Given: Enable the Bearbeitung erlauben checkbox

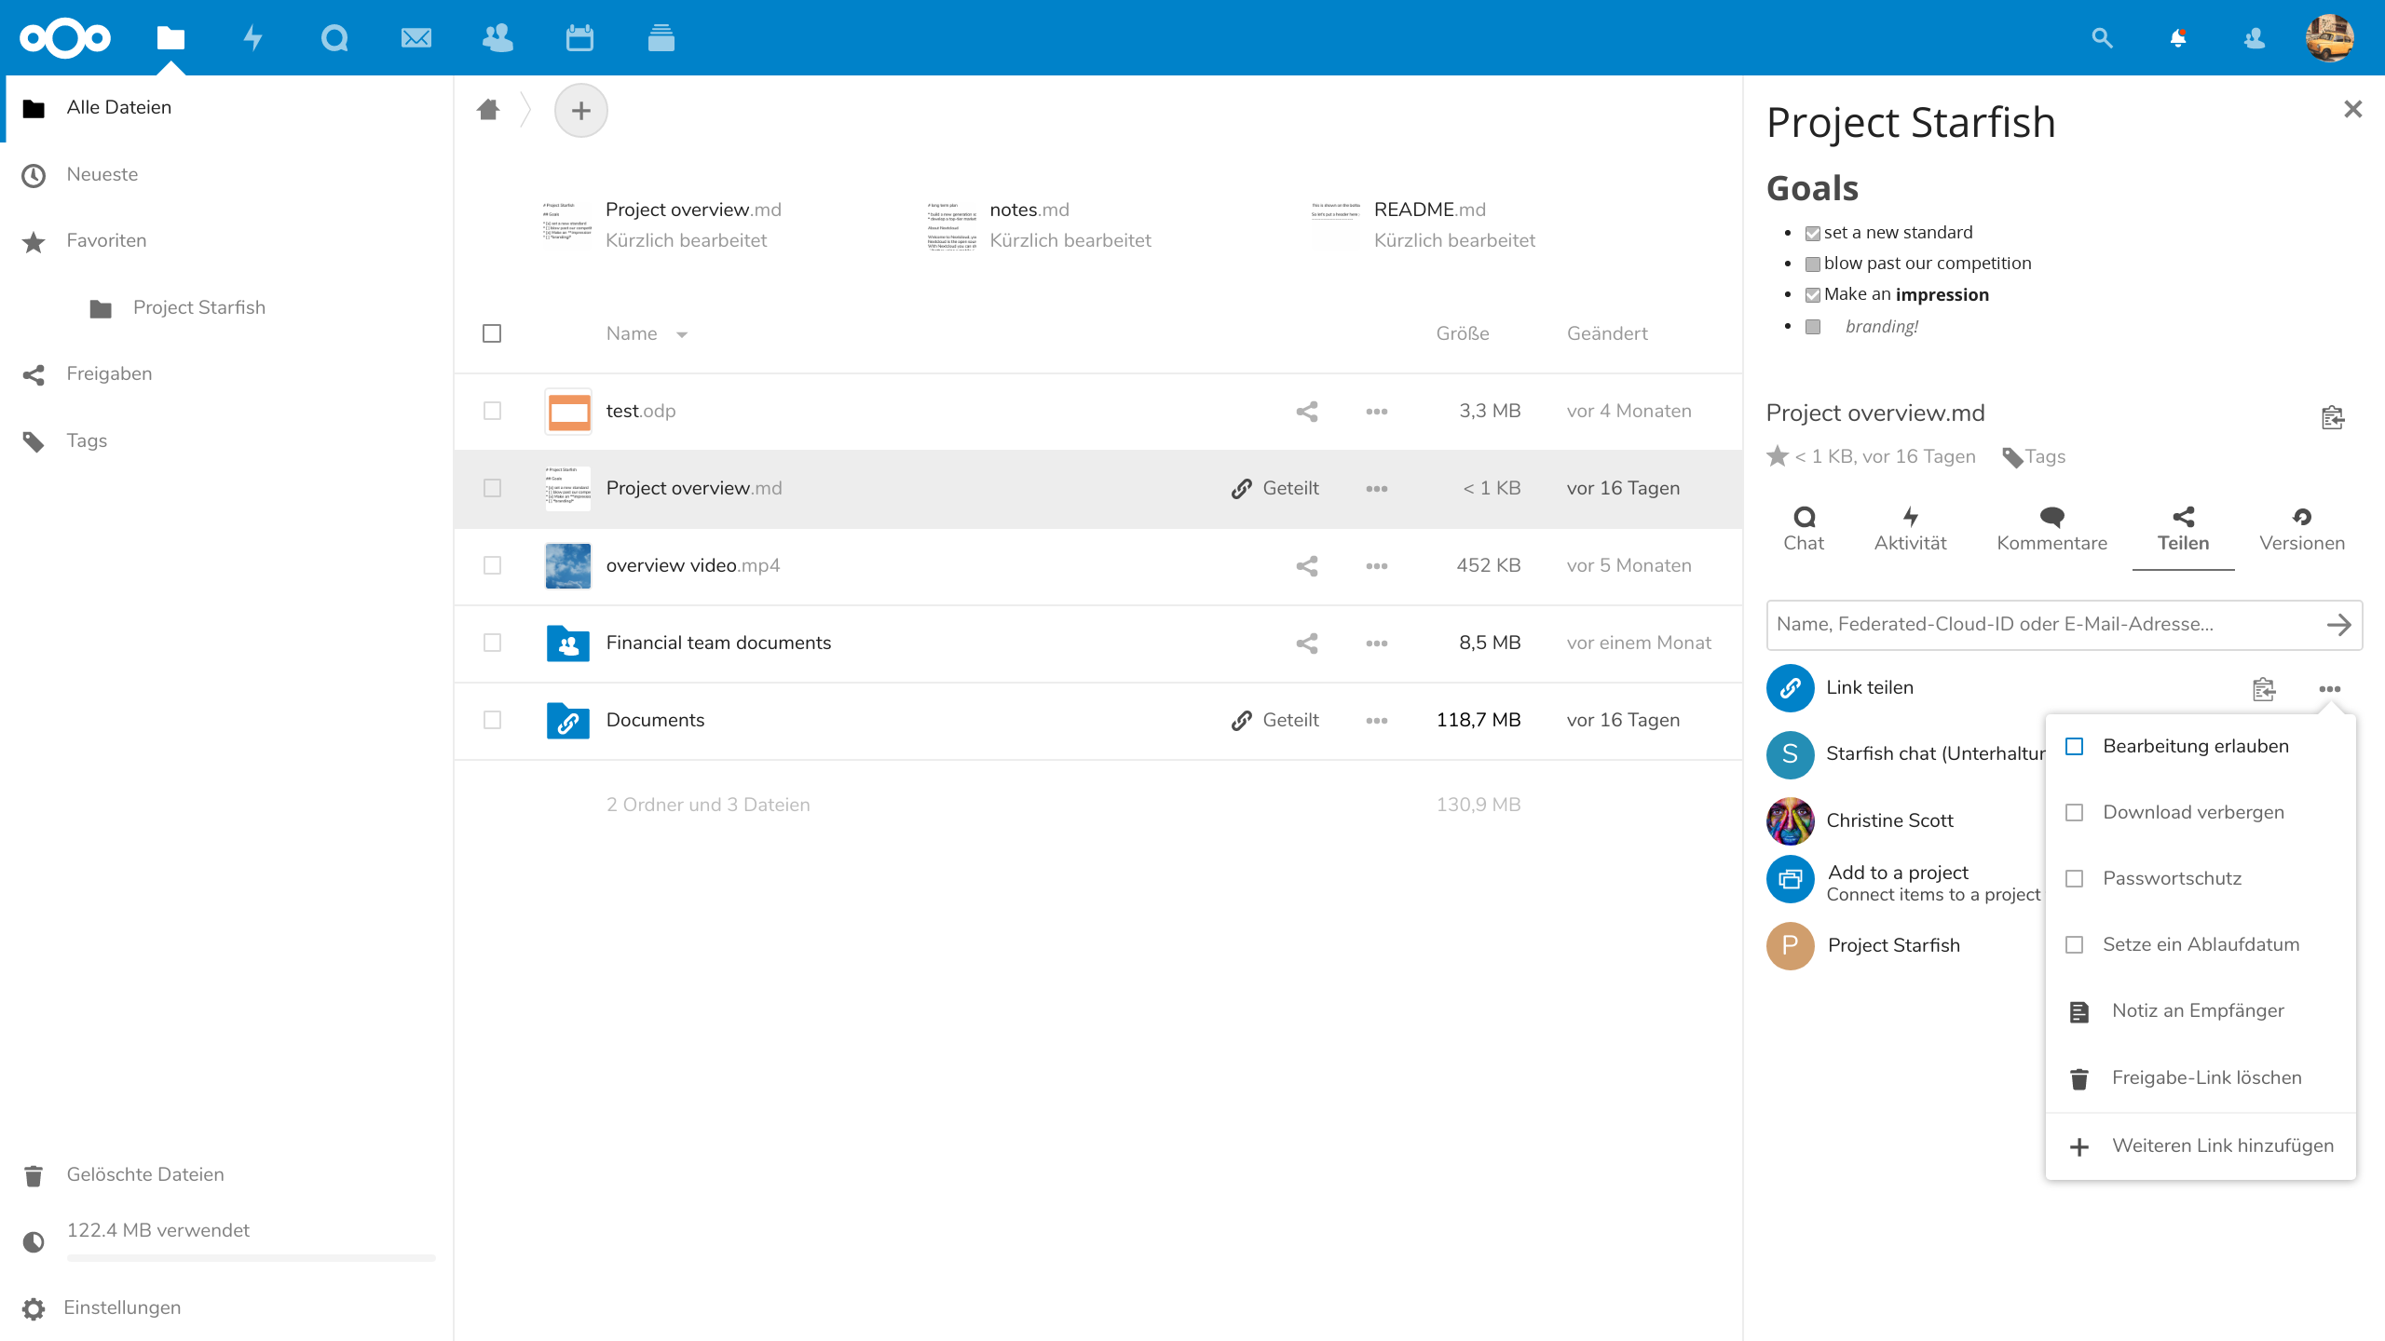Looking at the screenshot, I should tap(2075, 746).
